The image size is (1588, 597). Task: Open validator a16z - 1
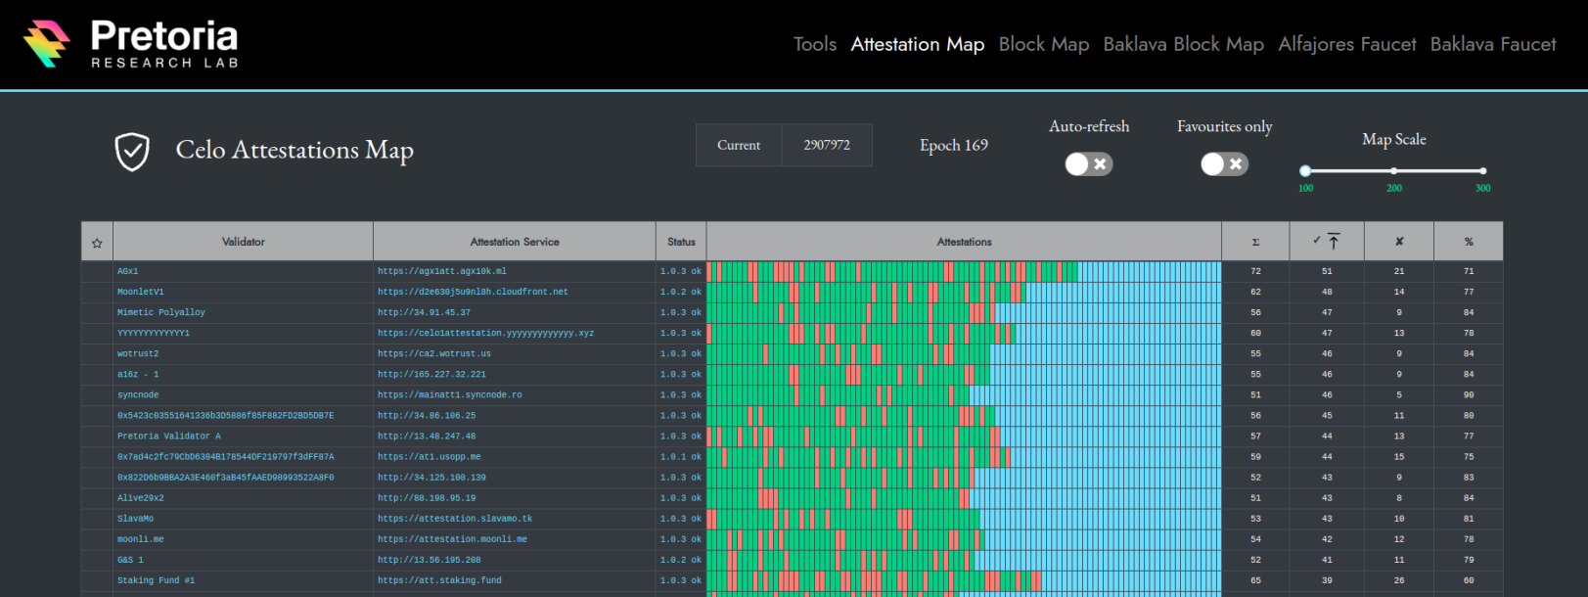(x=138, y=374)
